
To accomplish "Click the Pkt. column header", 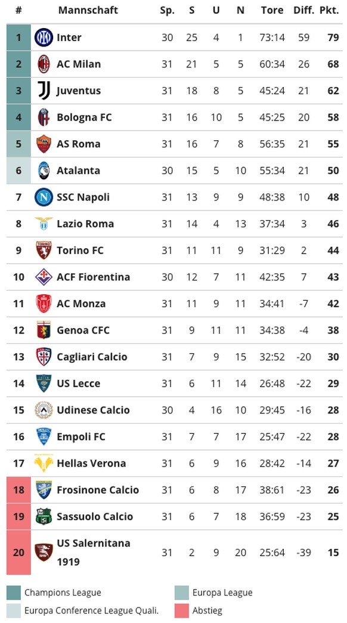I will pyautogui.click(x=329, y=10).
